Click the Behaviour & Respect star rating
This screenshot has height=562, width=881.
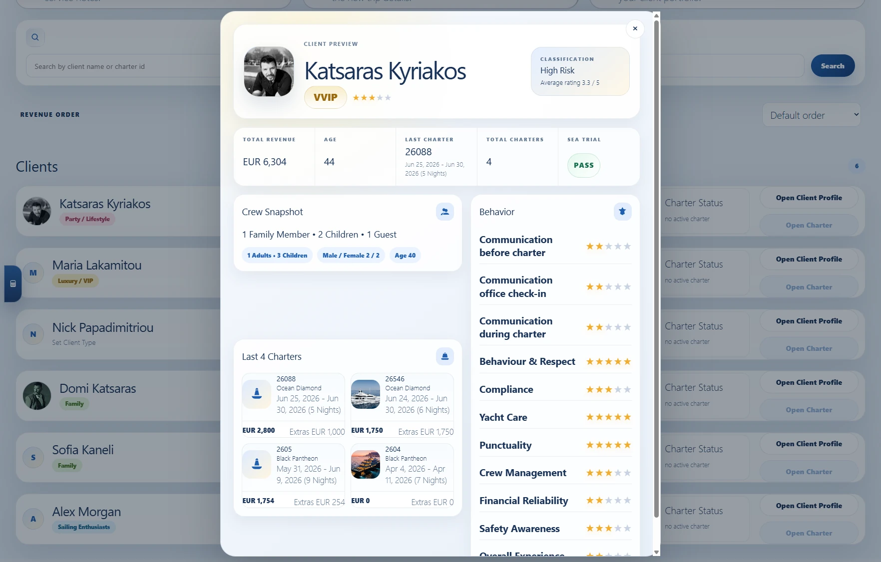pyautogui.click(x=608, y=362)
